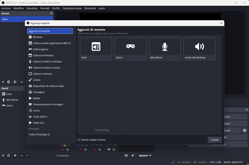Open the Visualizza menu

(x=32, y=8)
